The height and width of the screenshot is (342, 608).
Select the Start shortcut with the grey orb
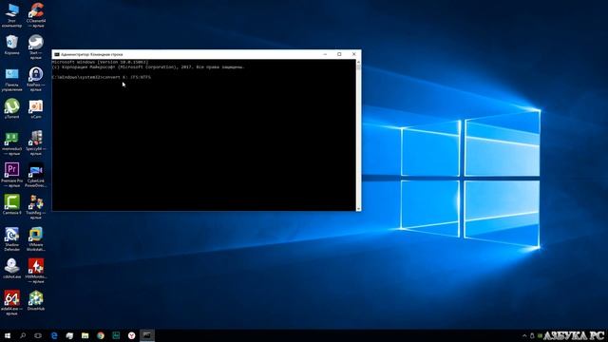pyautogui.click(x=36, y=47)
